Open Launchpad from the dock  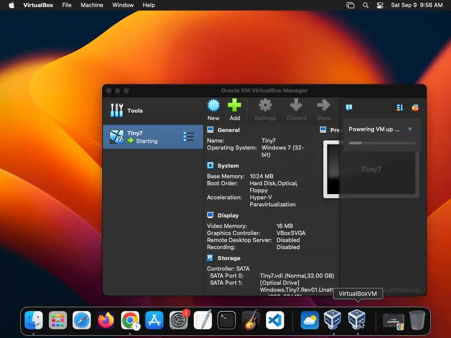(x=58, y=320)
